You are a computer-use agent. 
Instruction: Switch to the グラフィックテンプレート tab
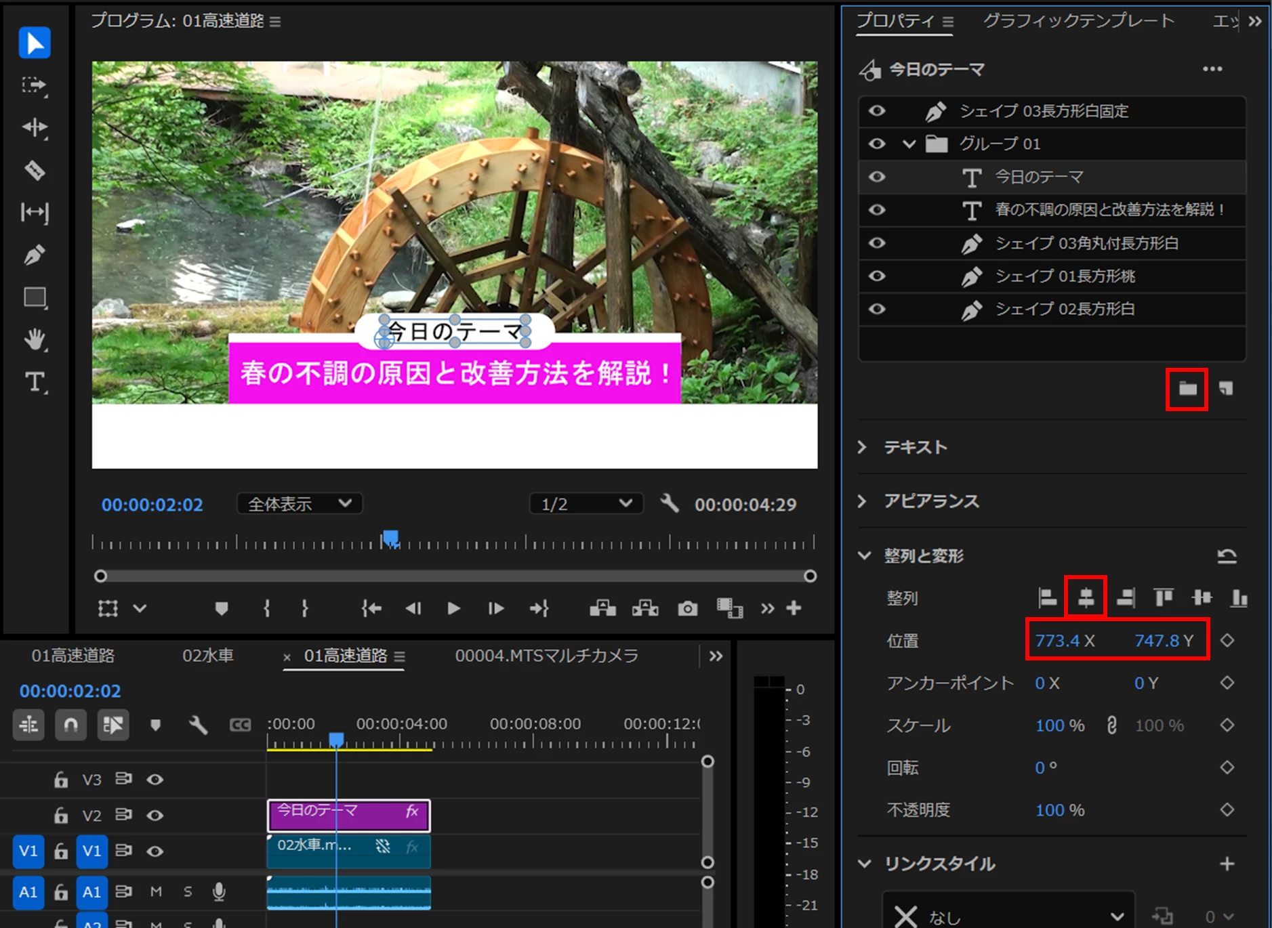(x=1079, y=21)
